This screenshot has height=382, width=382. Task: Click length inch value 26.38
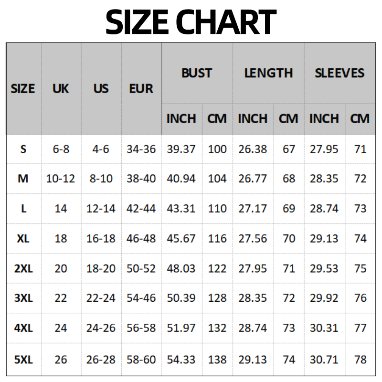click(x=253, y=149)
